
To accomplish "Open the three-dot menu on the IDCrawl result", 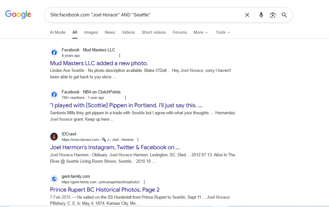I will point(138,139).
